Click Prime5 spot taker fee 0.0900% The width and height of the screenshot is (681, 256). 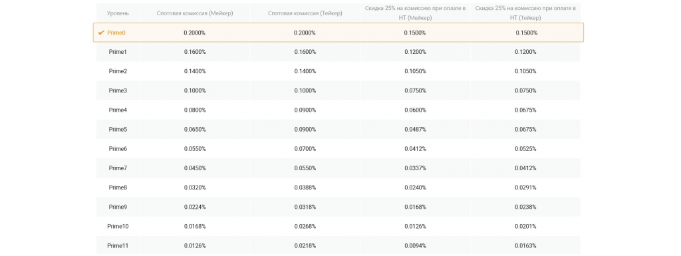click(x=305, y=129)
